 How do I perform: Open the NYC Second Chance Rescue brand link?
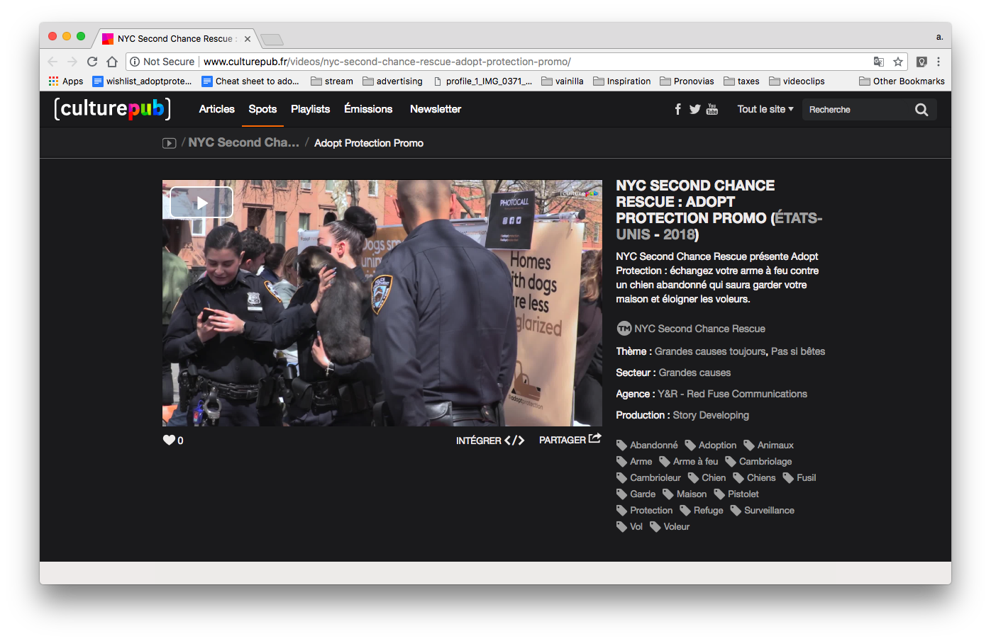pyautogui.click(x=699, y=329)
